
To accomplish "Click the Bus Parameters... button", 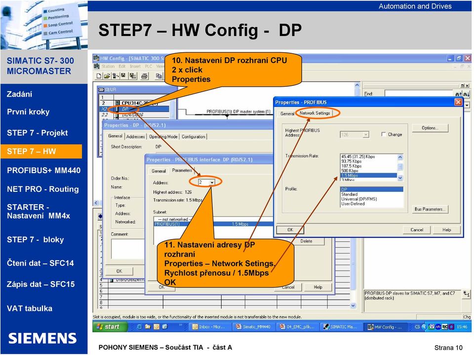I will pyautogui.click(x=430, y=209).
